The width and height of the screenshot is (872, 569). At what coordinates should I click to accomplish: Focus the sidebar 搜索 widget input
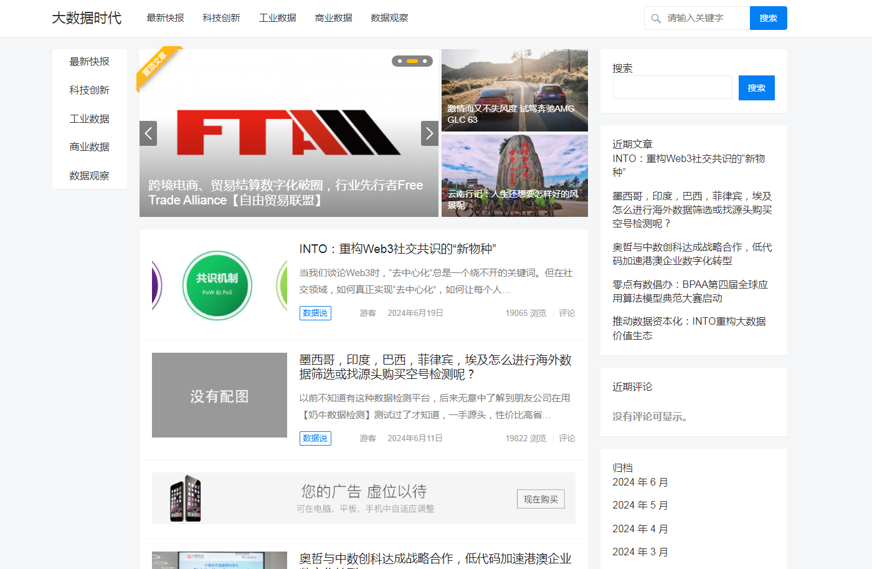[x=673, y=88]
